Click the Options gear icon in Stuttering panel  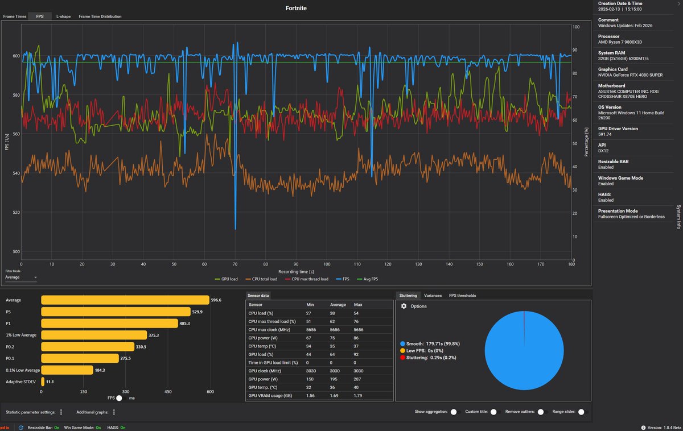click(404, 306)
